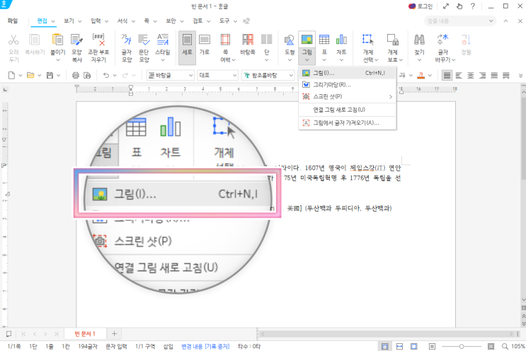The height and width of the screenshot is (351, 526).
Task: Click the font color red swatch
Action: click(x=421, y=75)
